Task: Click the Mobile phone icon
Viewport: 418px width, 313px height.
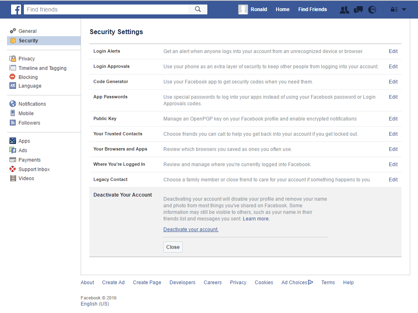Action: [13, 113]
